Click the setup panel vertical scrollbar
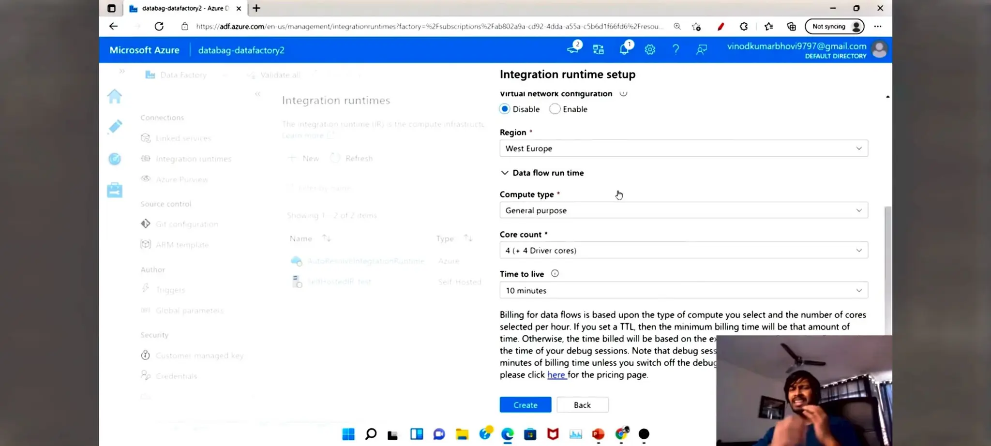 [x=887, y=271]
